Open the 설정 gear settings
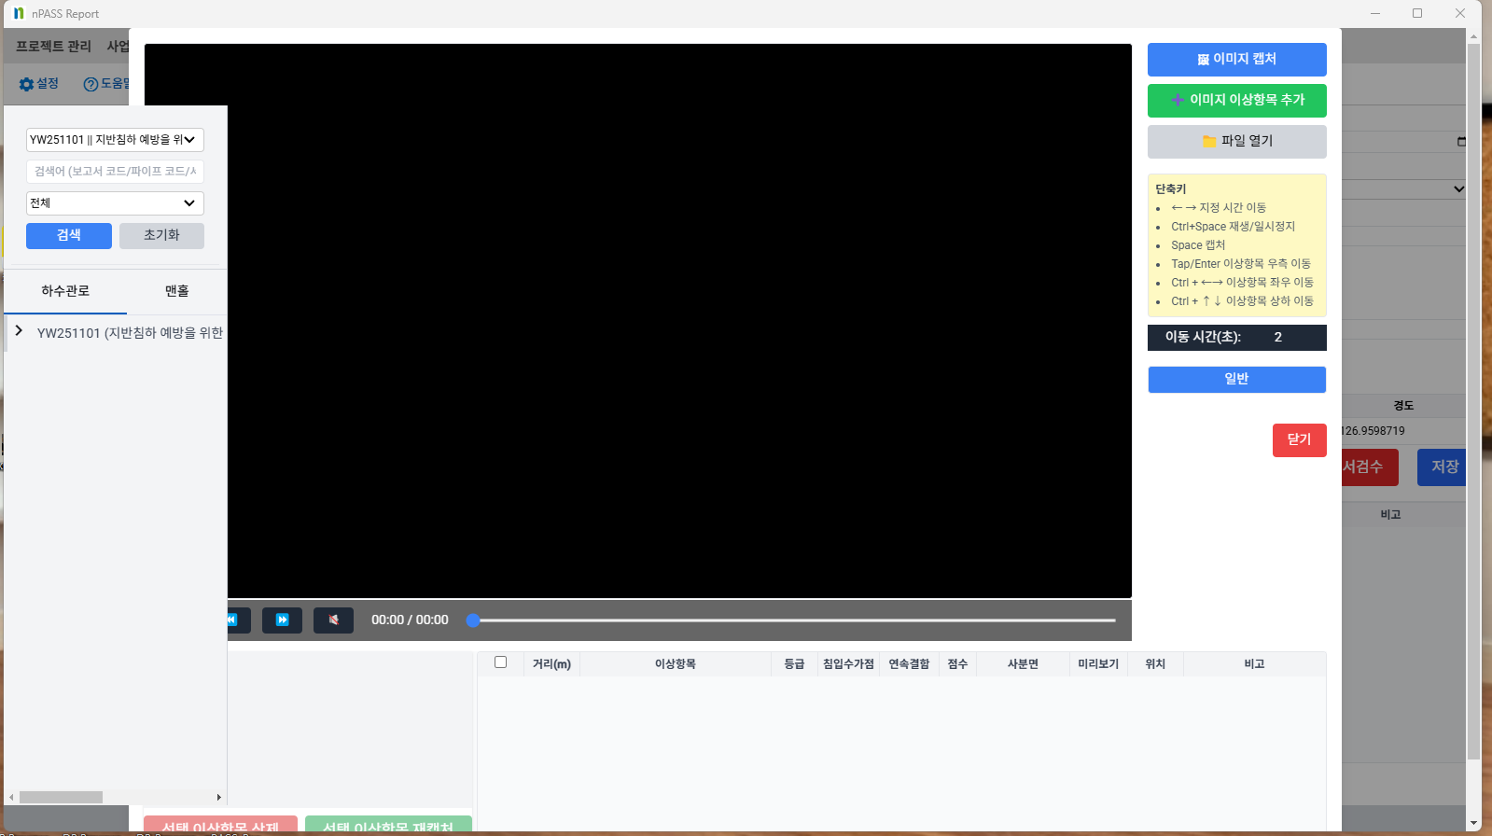The image size is (1492, 836). [39, 84]
